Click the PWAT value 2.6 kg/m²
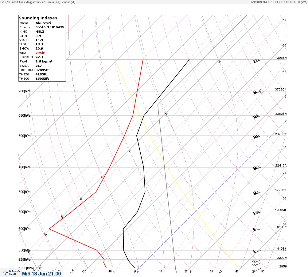Image resolution: width=308 pixels, height=277 pixels. [44, 62]
